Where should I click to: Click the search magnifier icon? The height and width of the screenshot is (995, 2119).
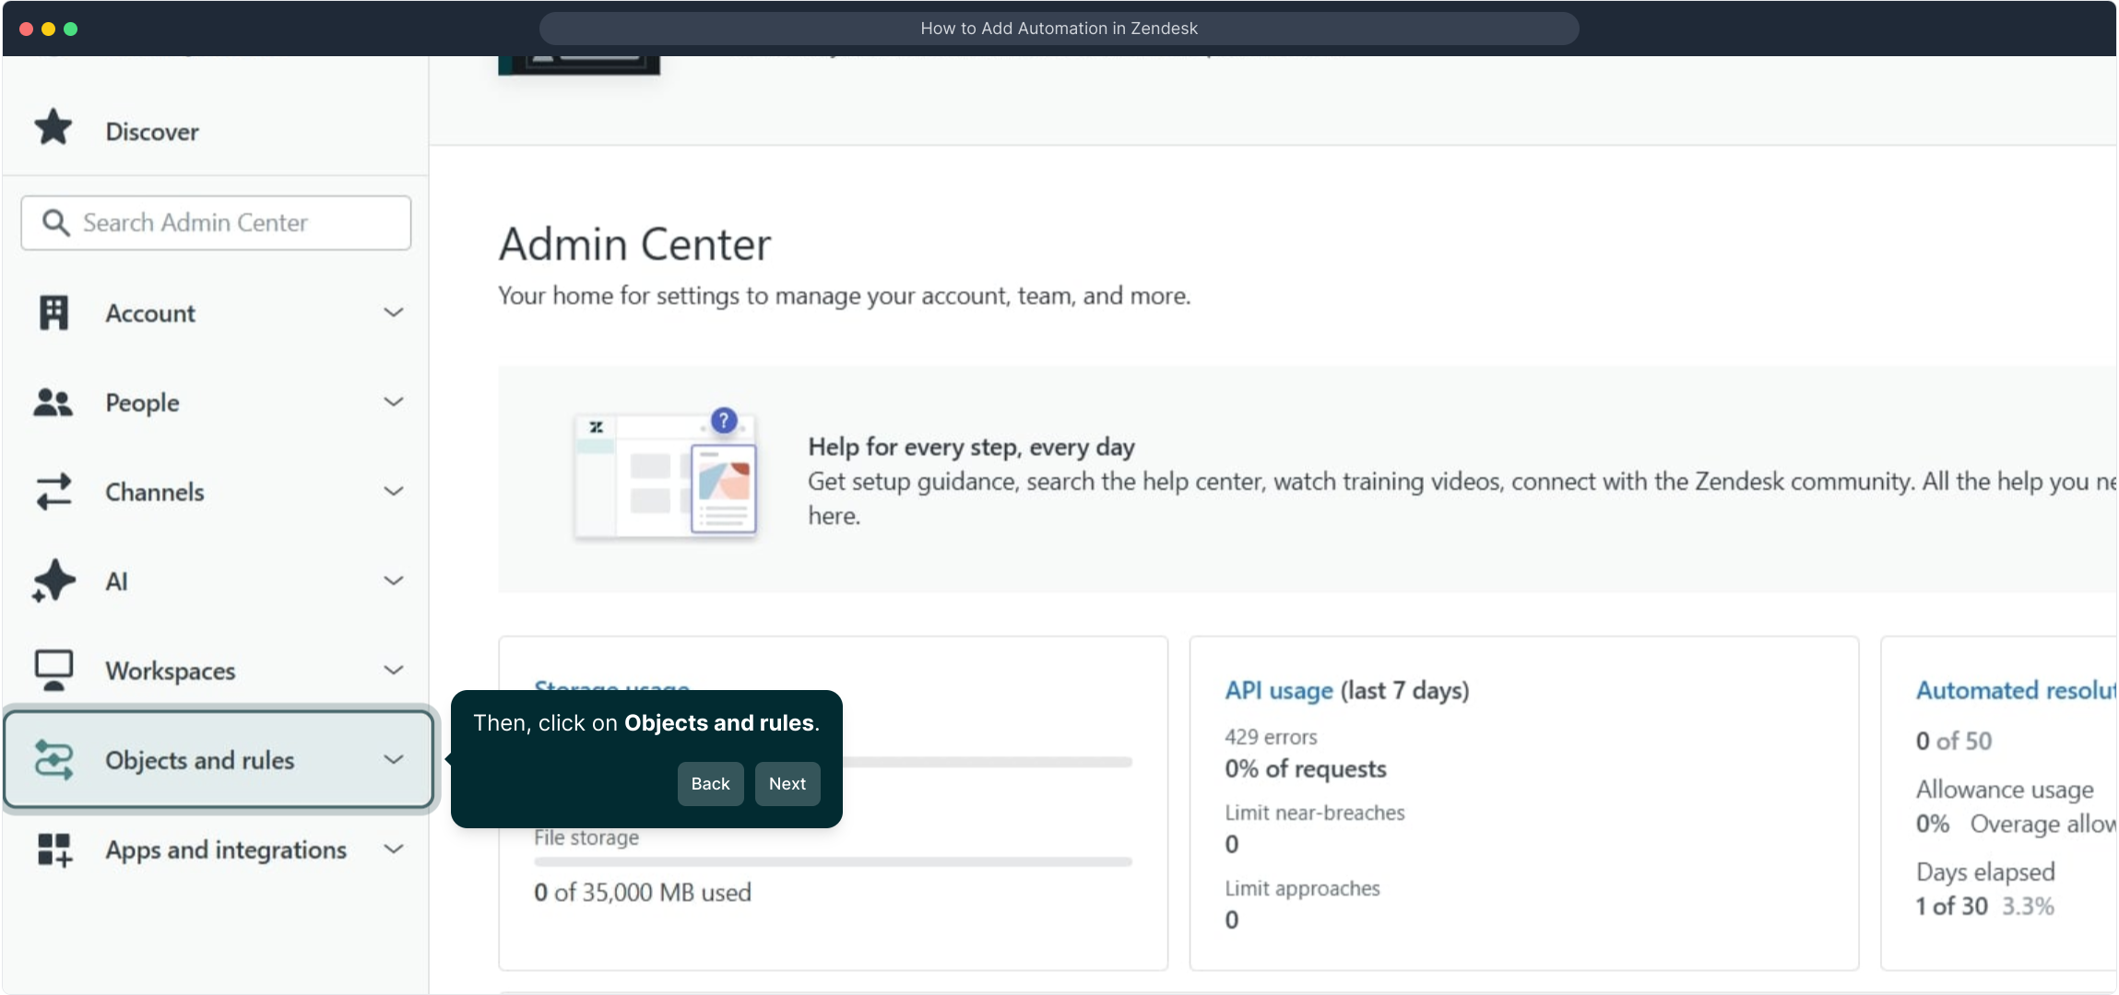[55, 222]
